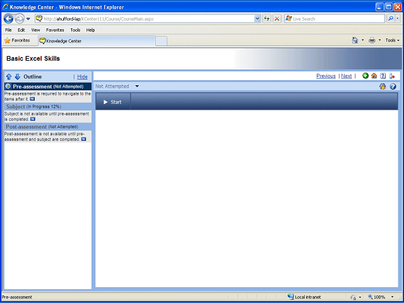Image resolution: width=404 pixels, height=303 pixels.
Task: Select the Knowledge Center browser tab
Action: pos(97,41)
